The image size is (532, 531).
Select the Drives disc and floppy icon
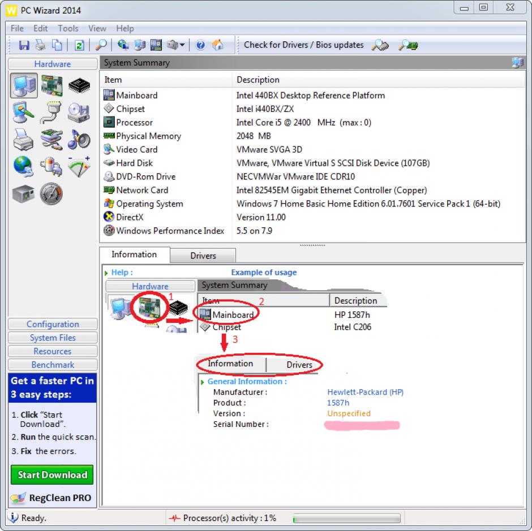tap(79, 112)
